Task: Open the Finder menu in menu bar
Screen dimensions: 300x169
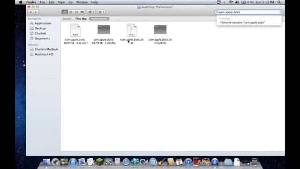Action: point(31,2)
